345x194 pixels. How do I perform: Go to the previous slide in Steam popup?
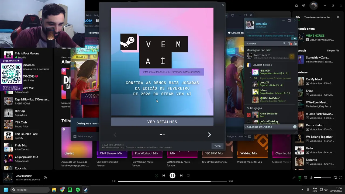[115, 135]
